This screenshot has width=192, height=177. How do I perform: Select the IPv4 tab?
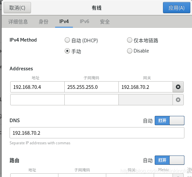tap(64, 21)
